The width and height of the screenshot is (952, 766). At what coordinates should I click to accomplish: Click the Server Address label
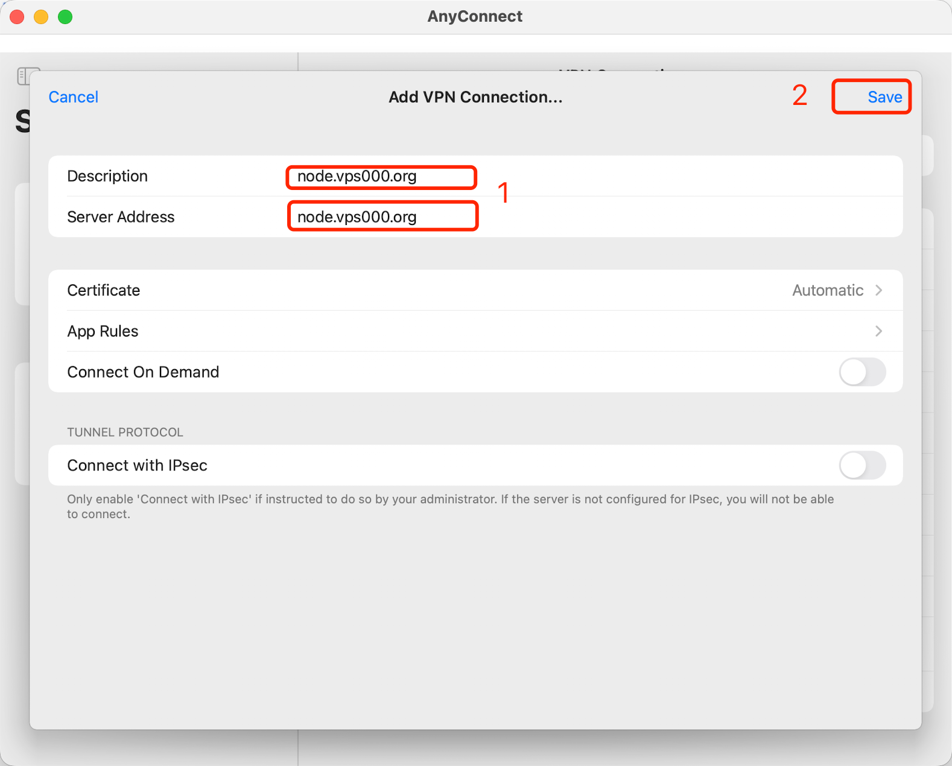pos(121,217)
